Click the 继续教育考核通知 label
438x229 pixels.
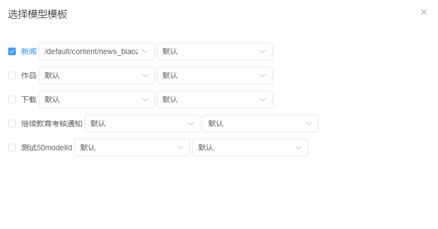pyautogui.click(x=51, y=124)
